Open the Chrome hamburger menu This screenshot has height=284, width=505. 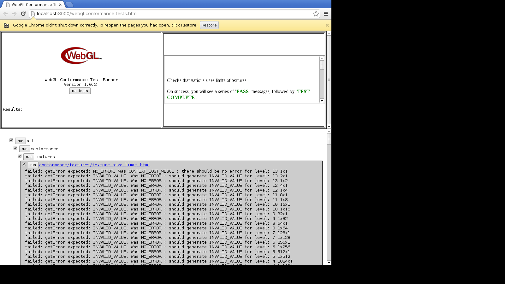tap(326, 14)
